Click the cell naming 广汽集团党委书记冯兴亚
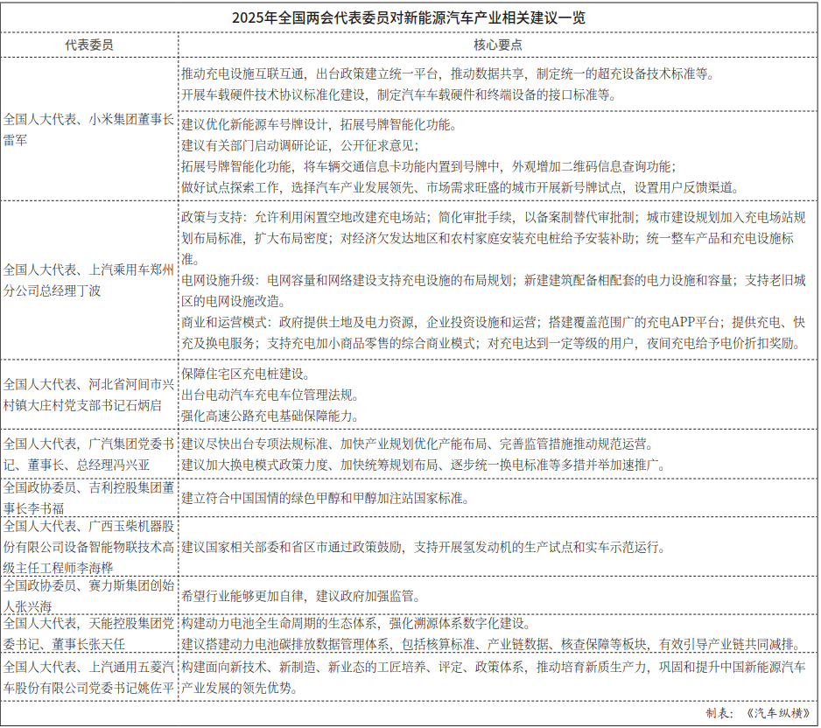Viewport: 821px width, 728px height. click(x=88, y=454)
